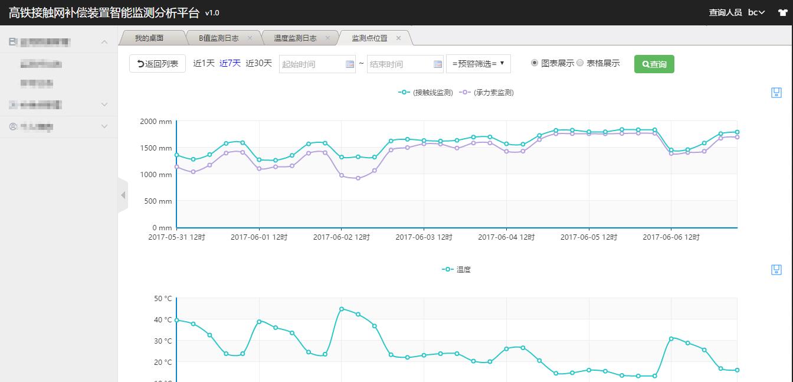This screenshot has width=793, height=382.
Task: Click the 返回列表 button
Action: click(157, 63)
